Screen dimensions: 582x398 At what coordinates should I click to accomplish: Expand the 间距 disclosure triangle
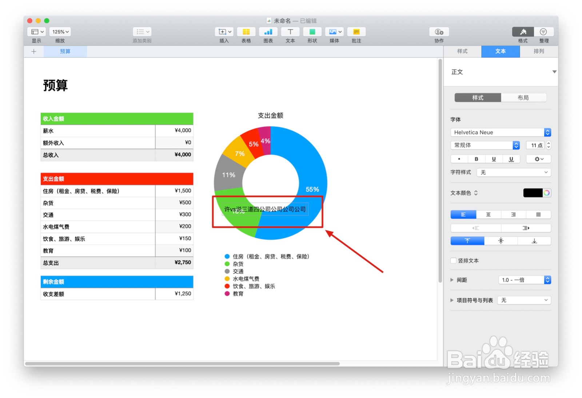(x=452, y=280)
